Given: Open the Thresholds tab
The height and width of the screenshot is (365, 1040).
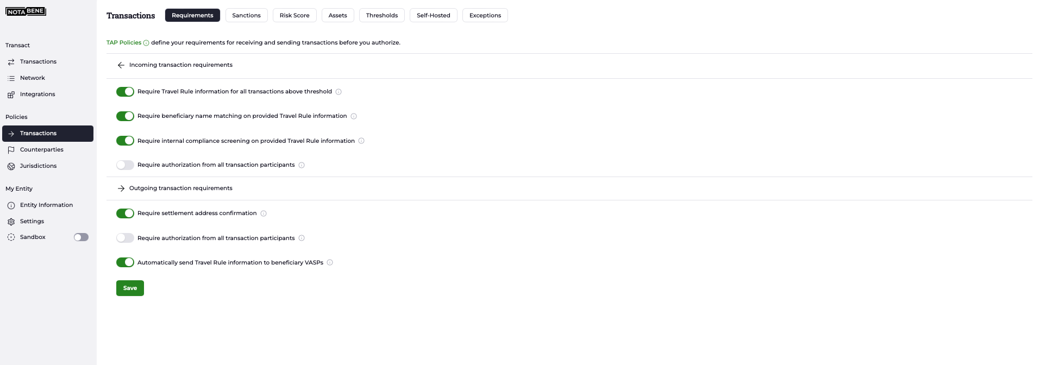Looking at the screenshot, I should tap(382, 15).
